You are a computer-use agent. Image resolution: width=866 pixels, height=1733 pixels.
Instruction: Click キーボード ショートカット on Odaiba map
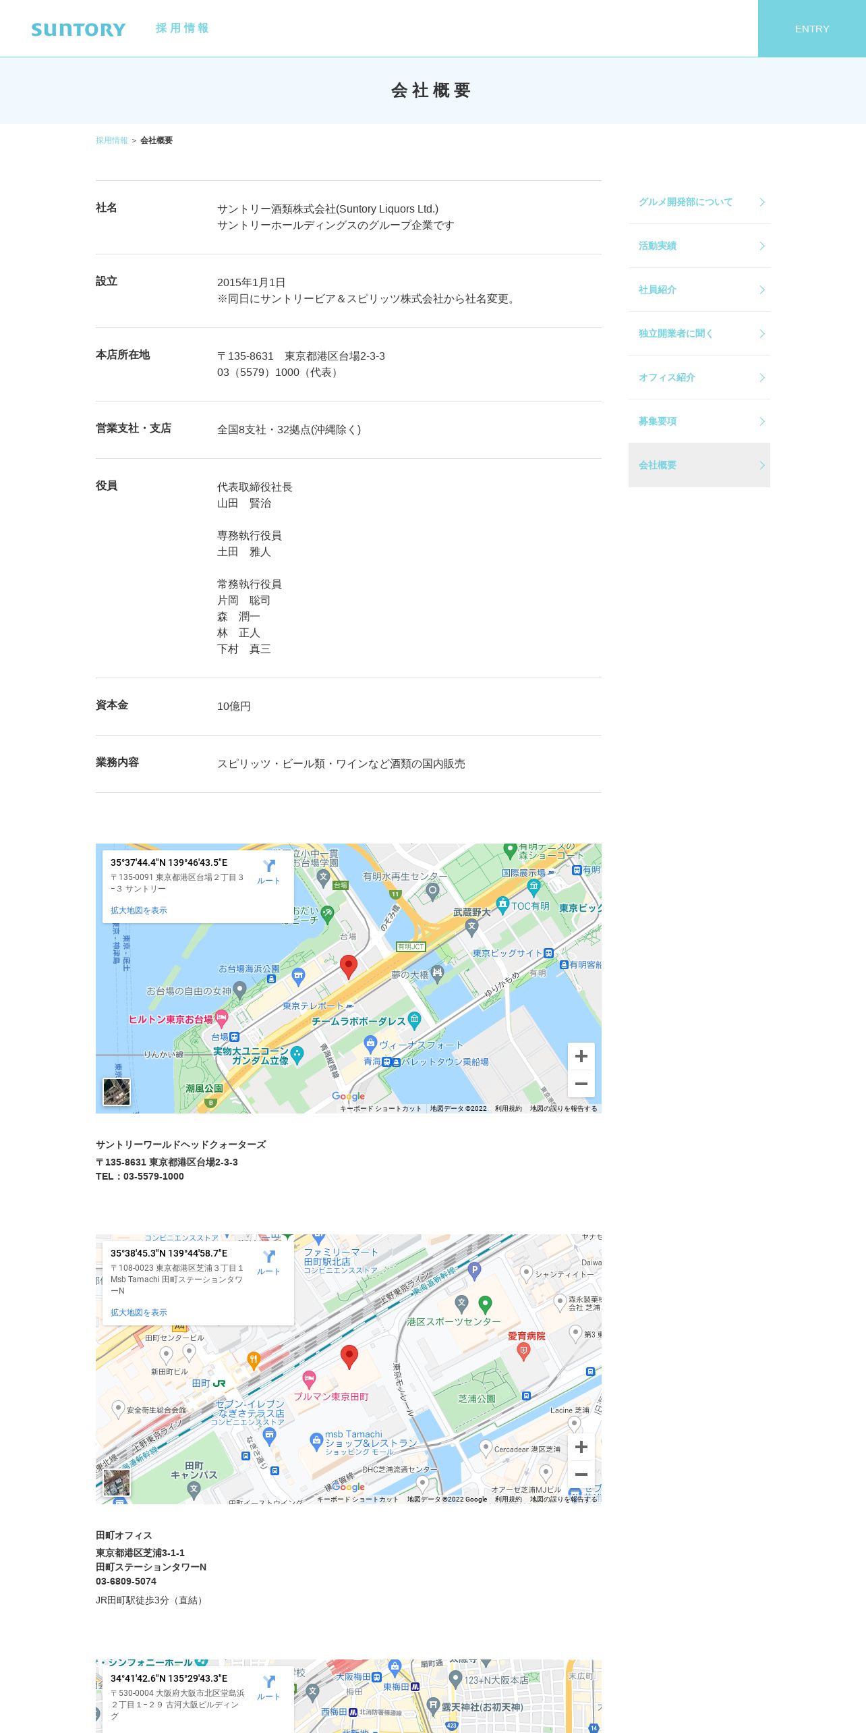click(380, 1108)
